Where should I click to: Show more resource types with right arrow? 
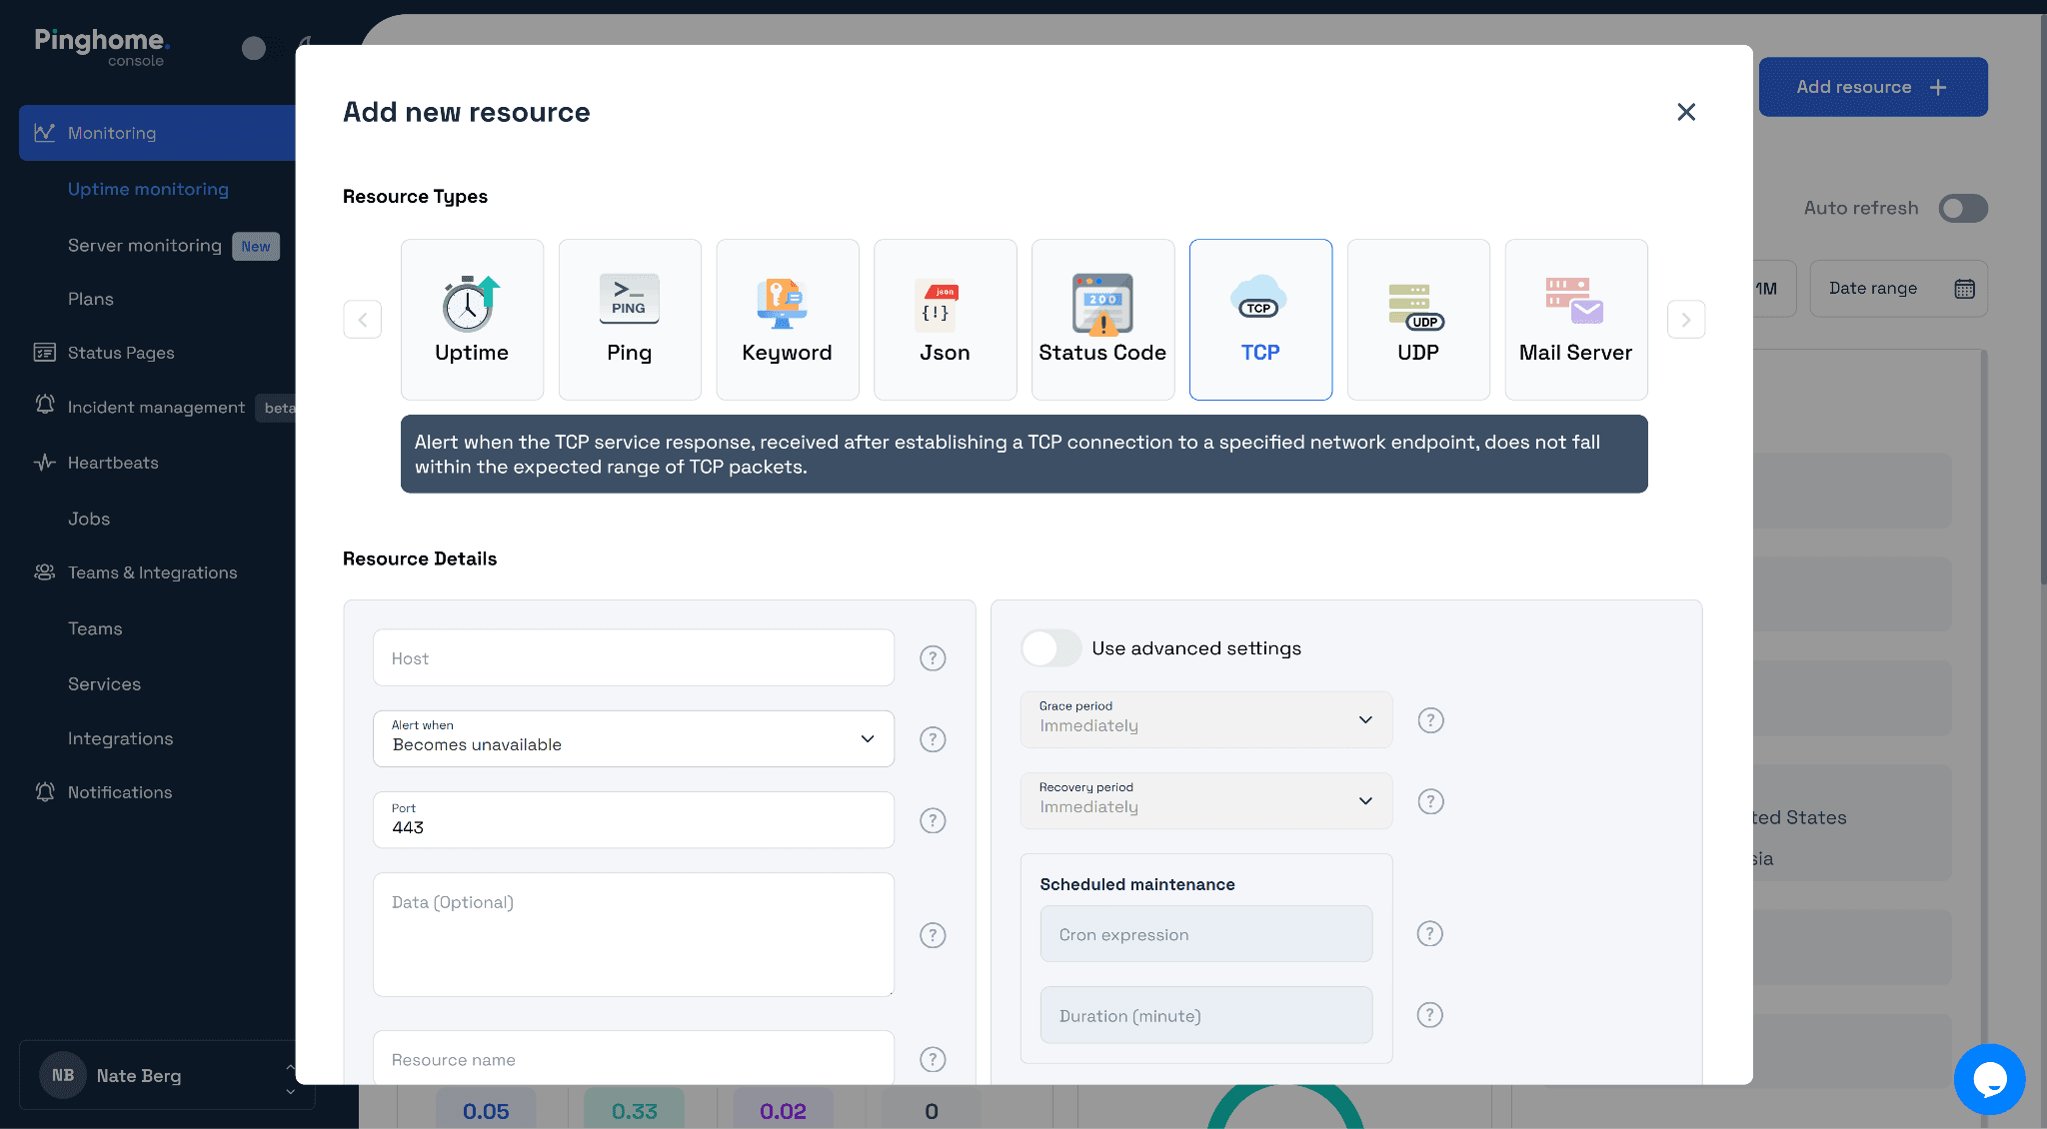click(x=1686, y=320)
